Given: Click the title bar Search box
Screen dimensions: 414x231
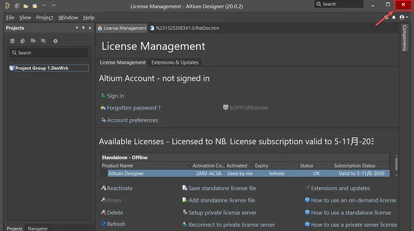Looking at the screenshot, I should (x=339, y=4).
